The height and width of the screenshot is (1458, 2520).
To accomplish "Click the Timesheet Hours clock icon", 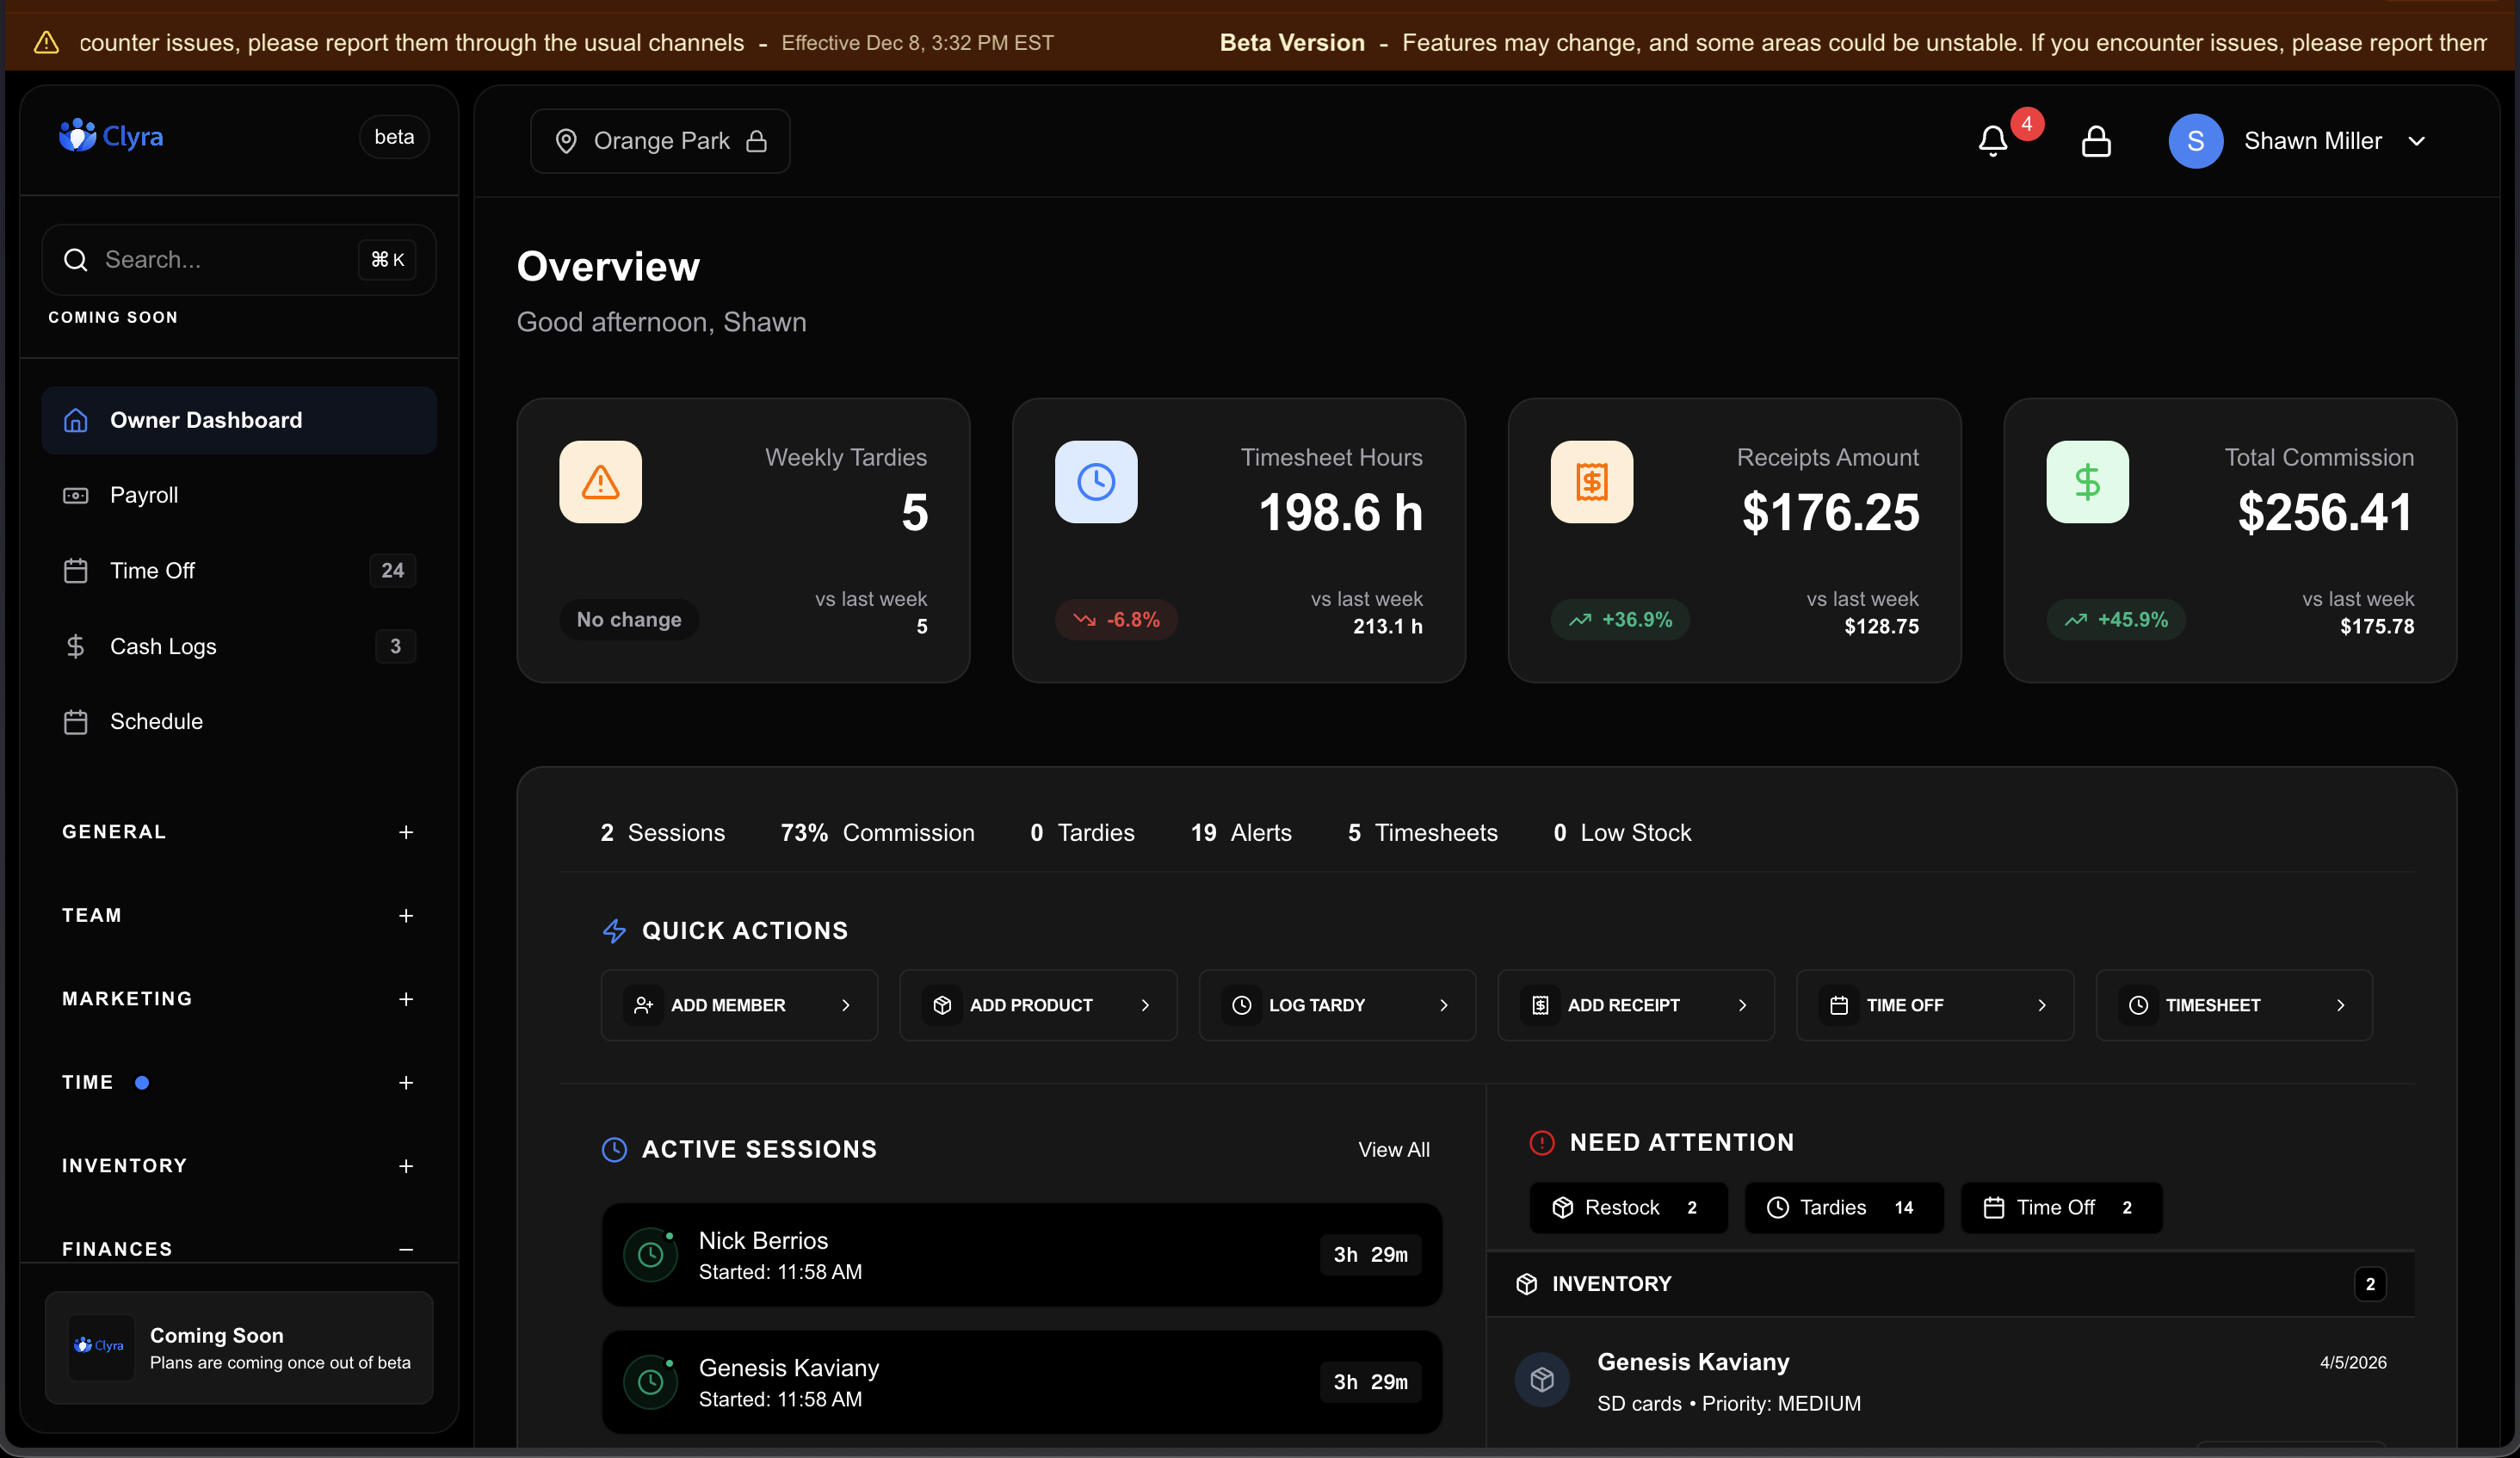I will coord(1096,482).
